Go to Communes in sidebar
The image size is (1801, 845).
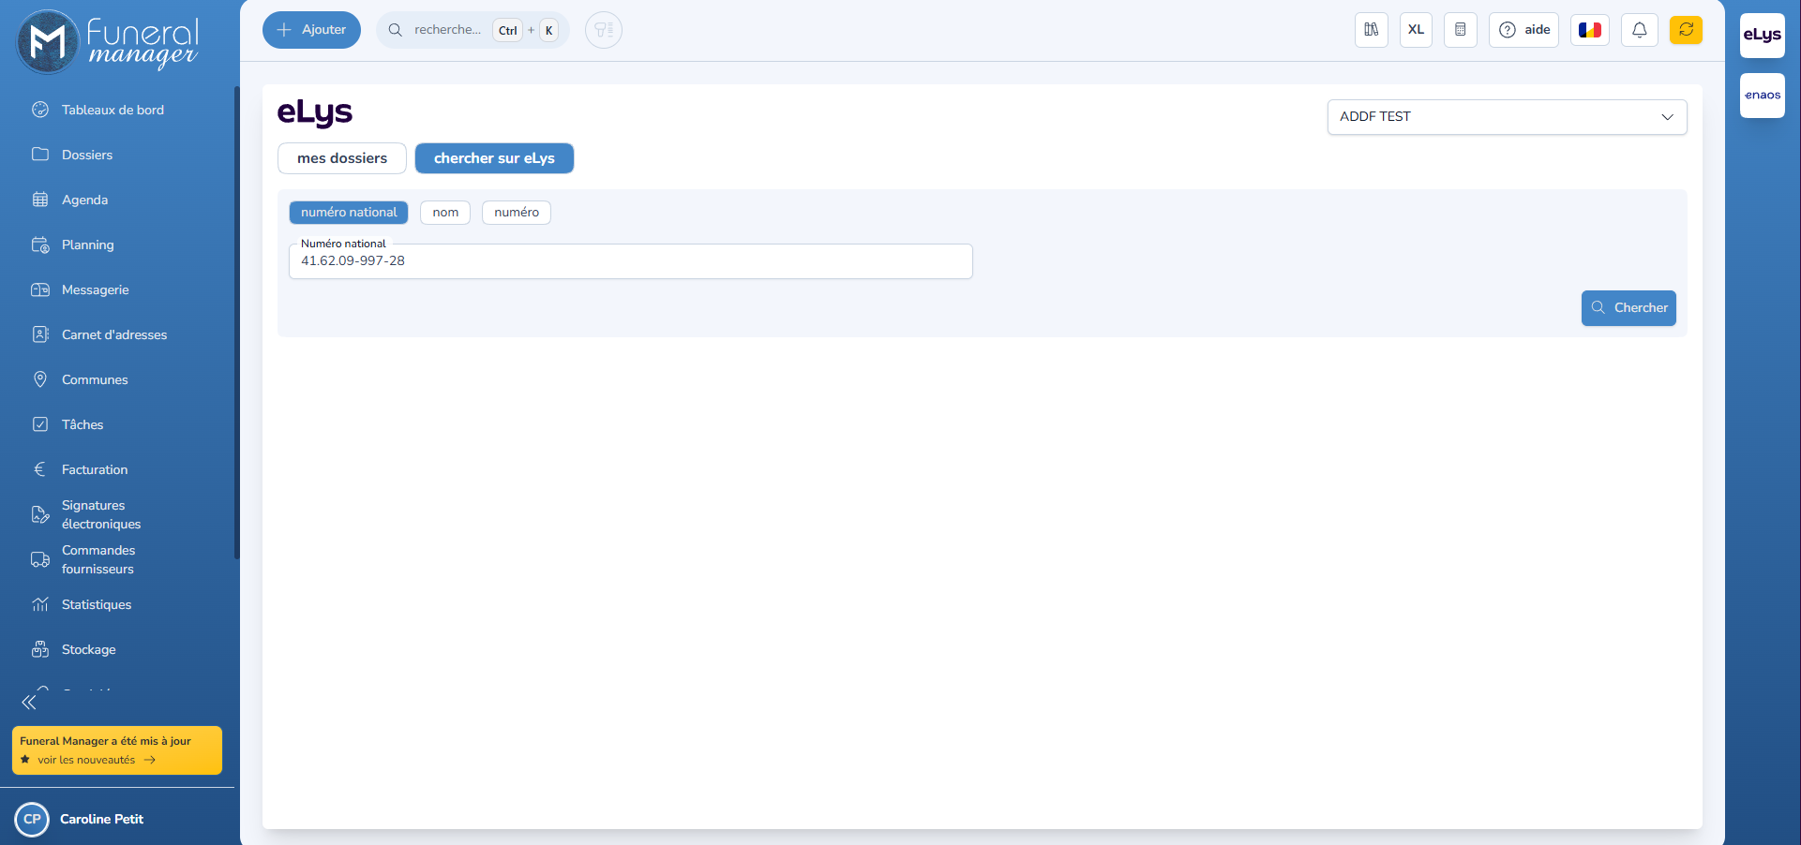click(x=95, y=379)
